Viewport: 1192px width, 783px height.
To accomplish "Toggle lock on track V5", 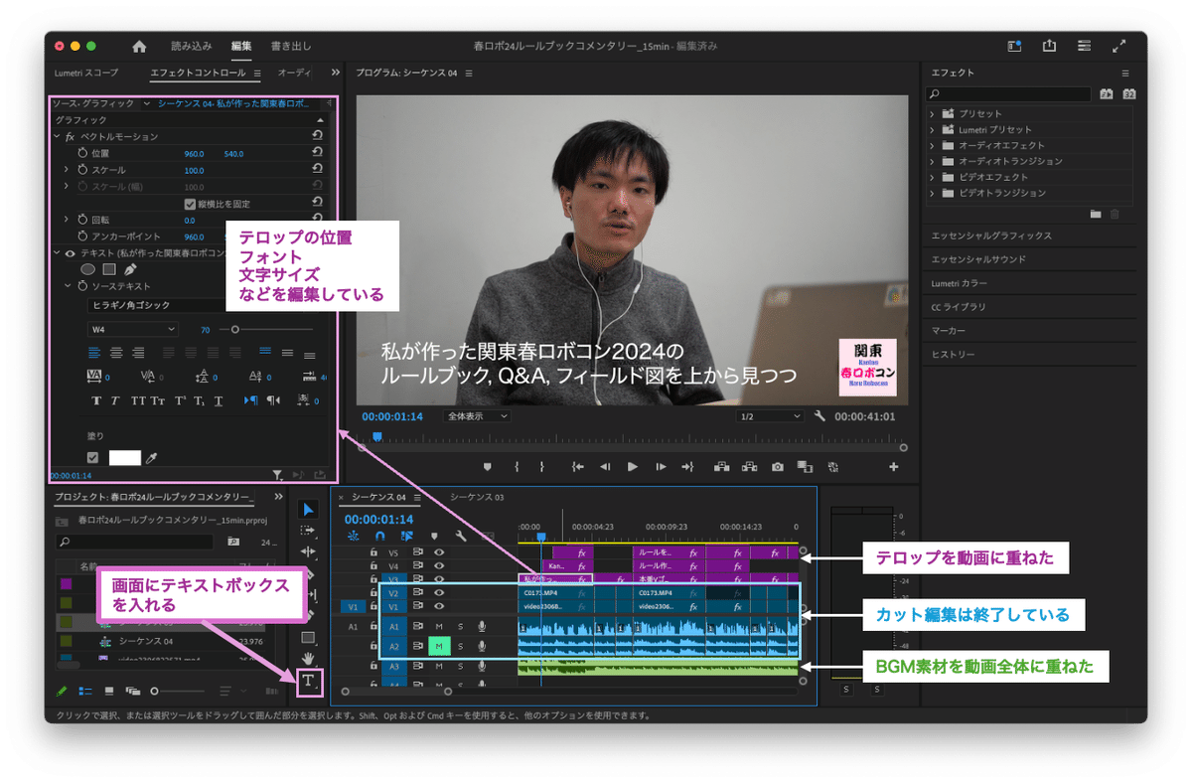I will [x=374, y=551].
